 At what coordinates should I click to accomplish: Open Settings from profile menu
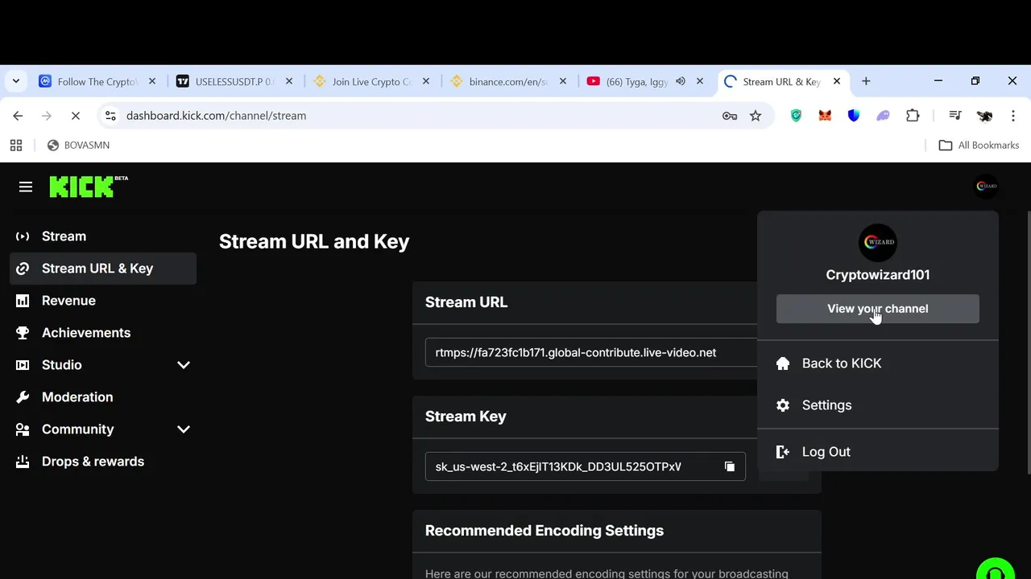(x=878, y=405)
